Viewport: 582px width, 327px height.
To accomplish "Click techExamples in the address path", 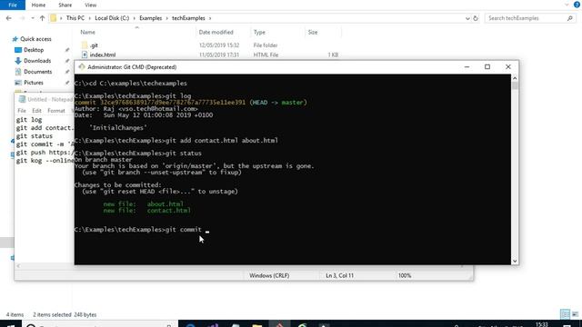I will click(x=188, y=18).
